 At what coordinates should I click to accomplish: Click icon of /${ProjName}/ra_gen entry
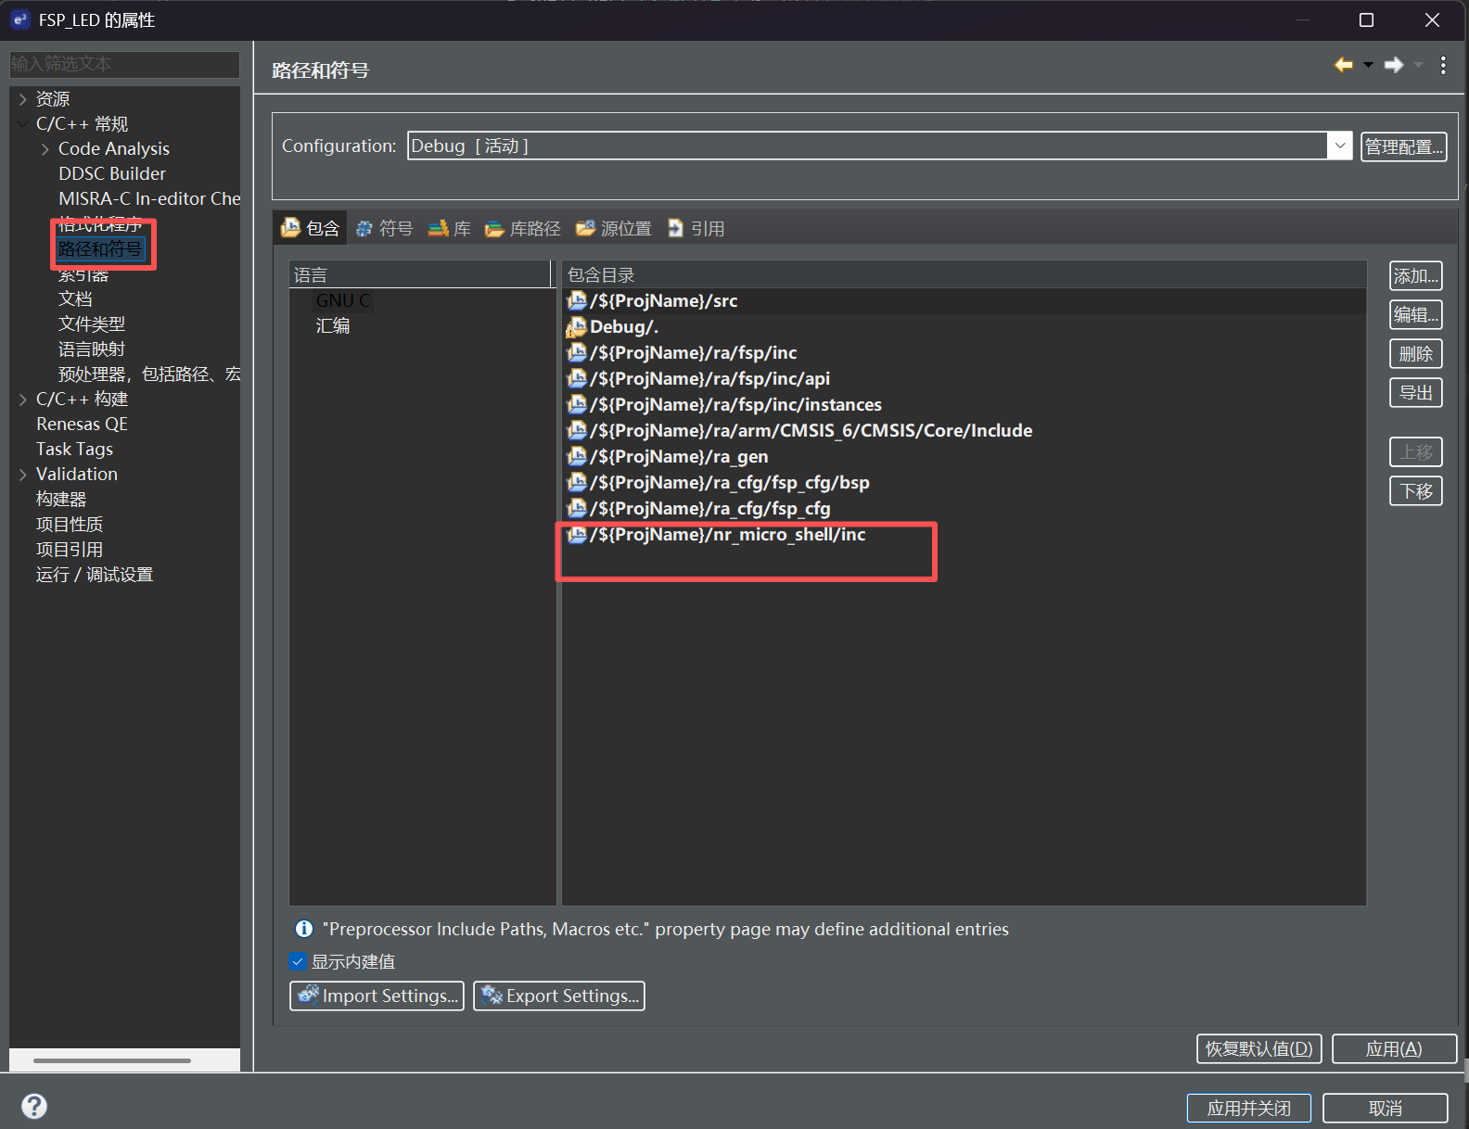click(x=577, y=456)
